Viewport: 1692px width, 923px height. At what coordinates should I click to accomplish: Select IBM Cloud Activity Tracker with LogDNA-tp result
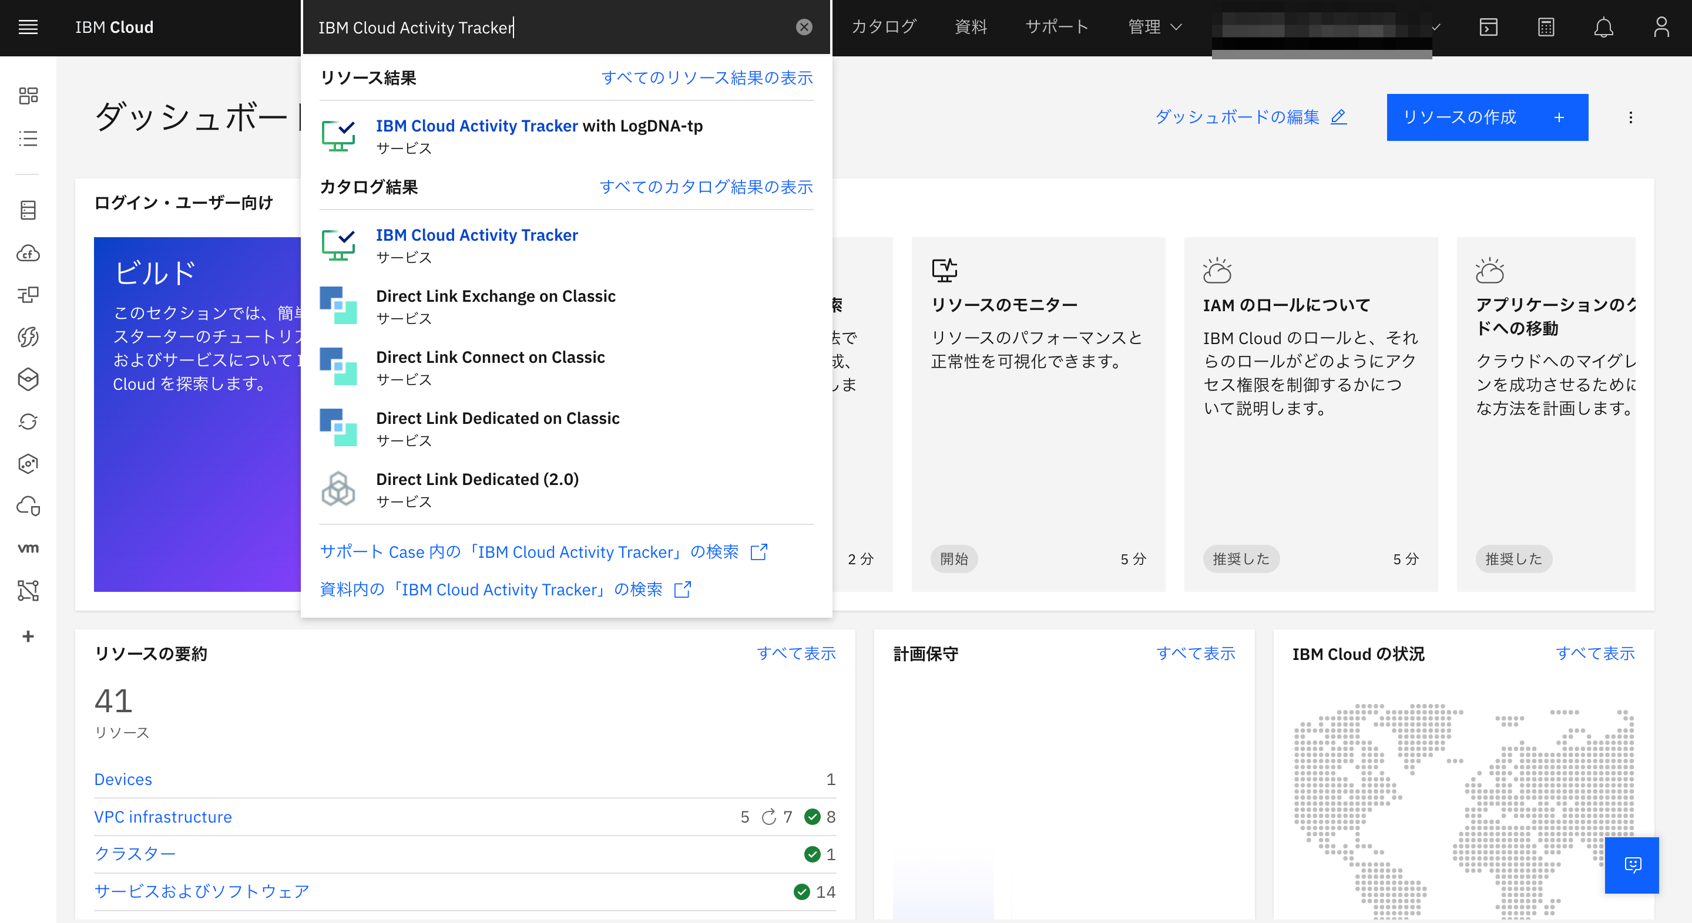(539, 126)
